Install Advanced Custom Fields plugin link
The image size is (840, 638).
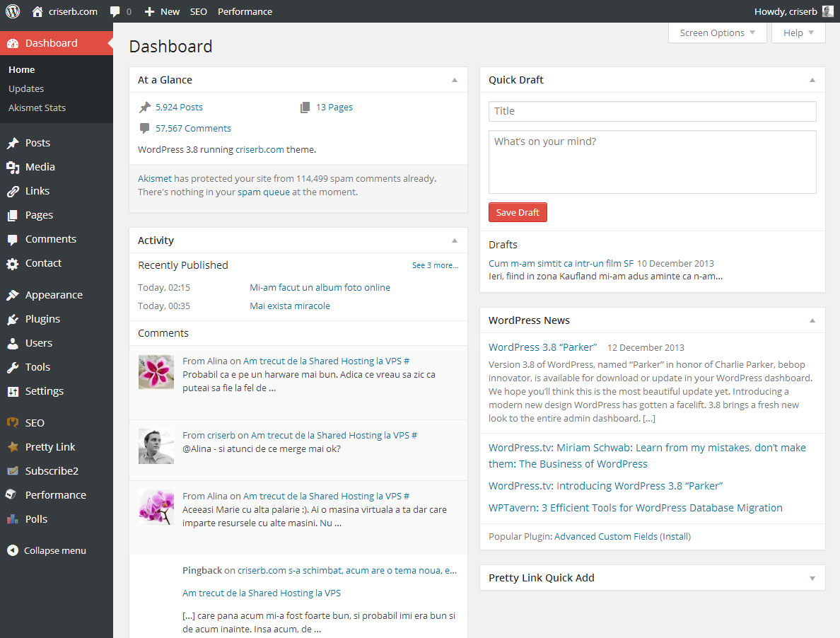[x=675, y=536]
